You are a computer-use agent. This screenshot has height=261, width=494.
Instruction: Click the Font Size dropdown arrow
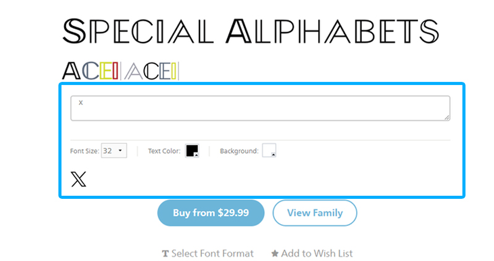coord(120,151)
